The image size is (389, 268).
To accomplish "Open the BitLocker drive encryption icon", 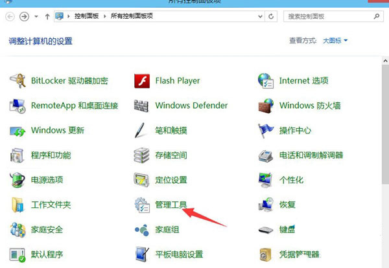I will 18,81.
